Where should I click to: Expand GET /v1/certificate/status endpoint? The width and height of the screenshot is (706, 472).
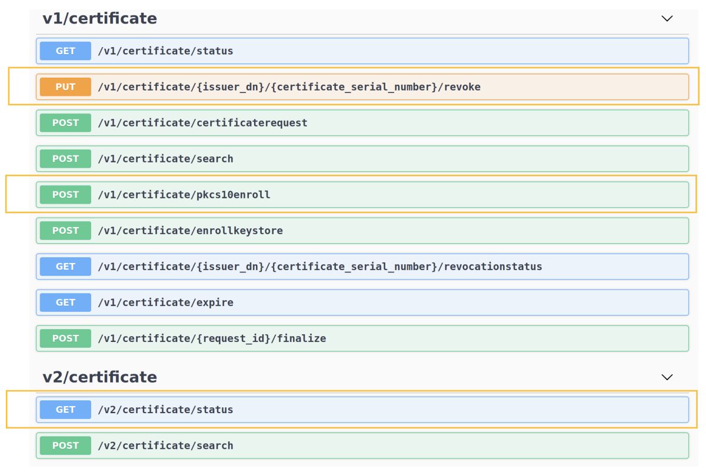coord(165,51)
